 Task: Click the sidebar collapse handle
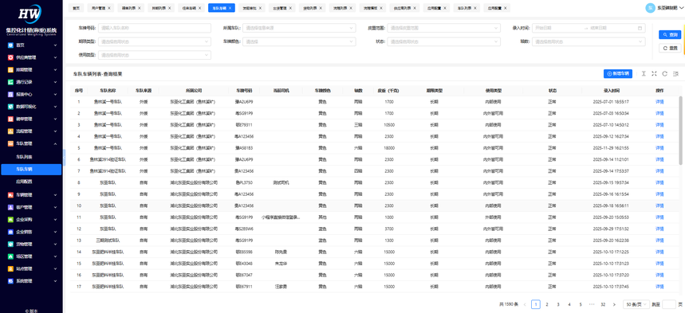pyautogui.click(x=65, y=157)
